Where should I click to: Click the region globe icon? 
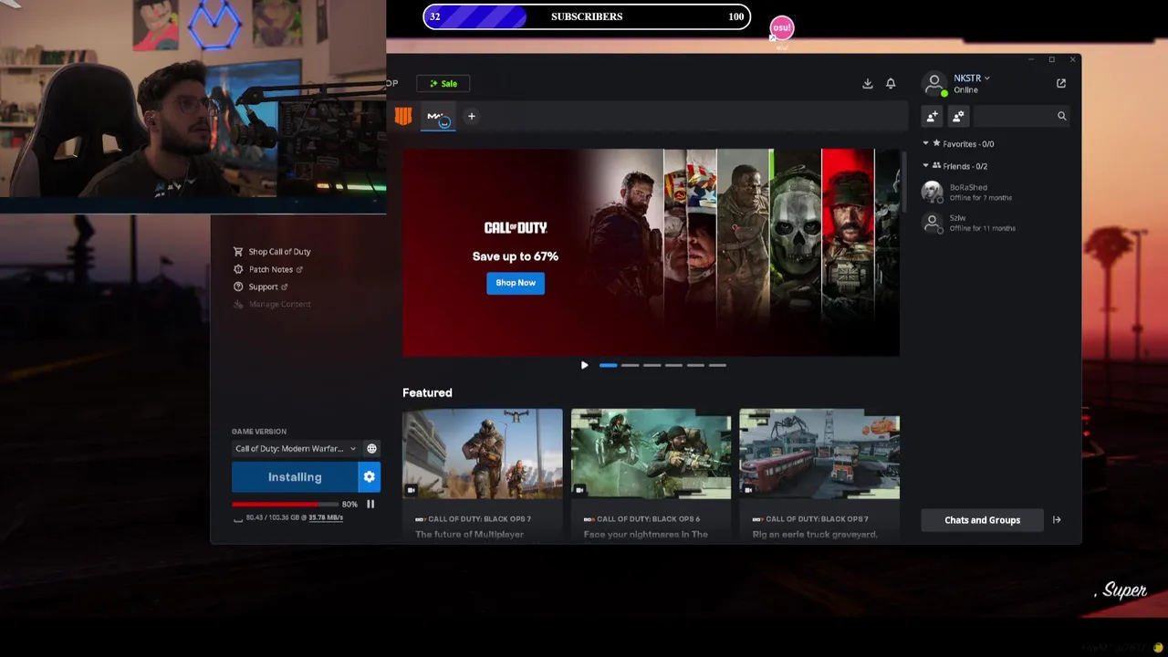(x=371, y=448)
